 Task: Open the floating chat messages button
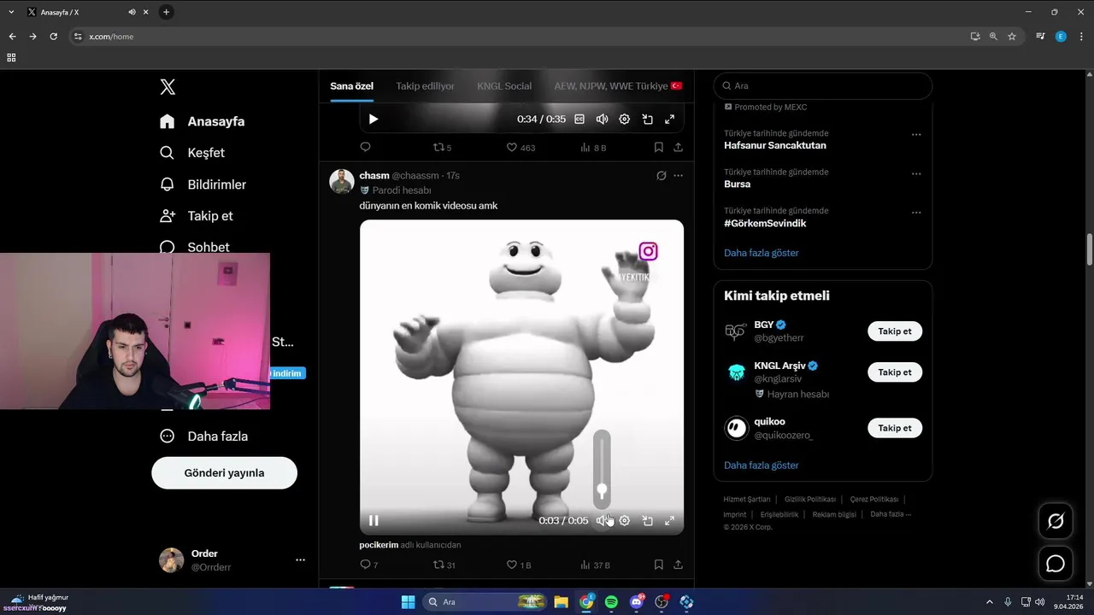(1056, 564)
